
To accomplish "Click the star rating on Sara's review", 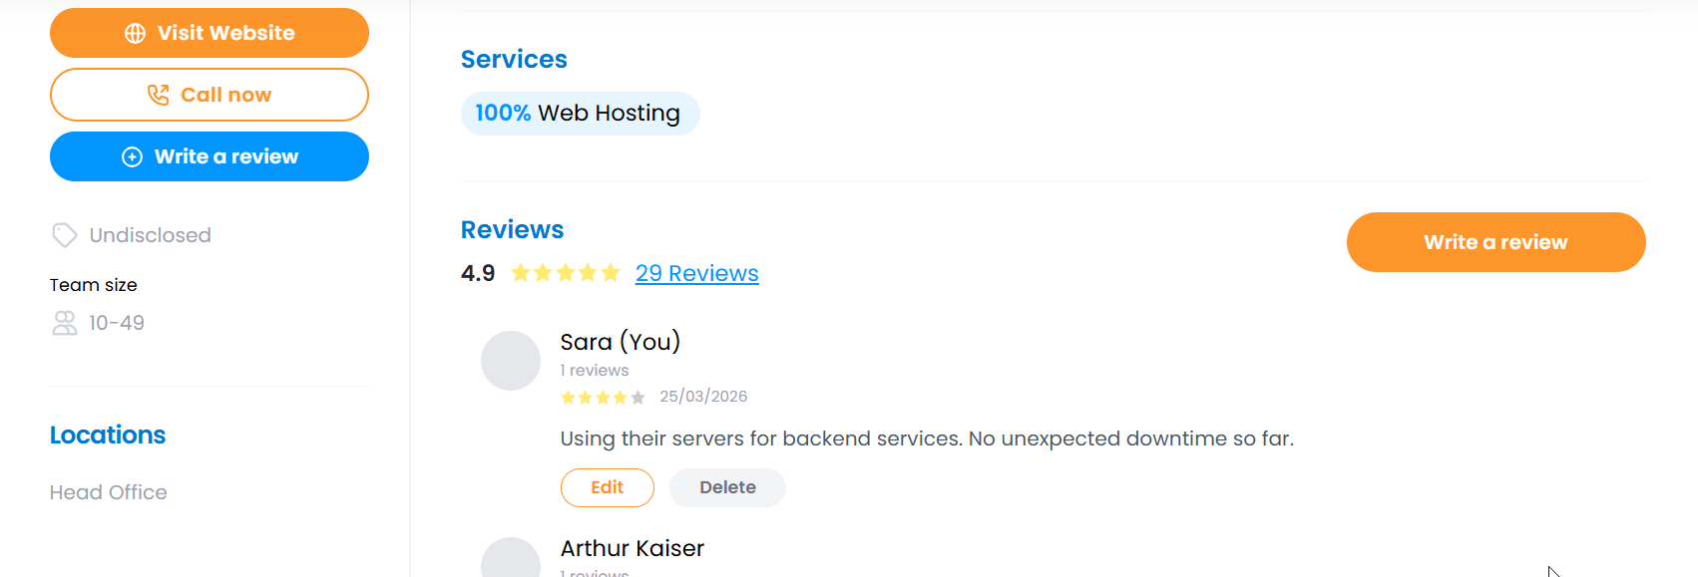I will 603,398.
